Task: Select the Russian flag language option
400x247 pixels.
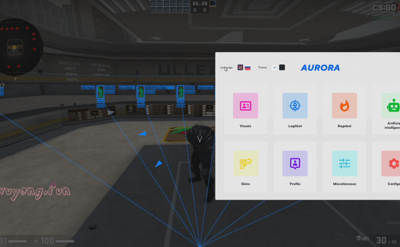Action: pos(247,68)
